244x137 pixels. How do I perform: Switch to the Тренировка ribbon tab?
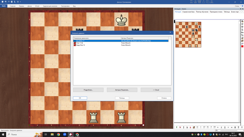(x=65, y=6)
